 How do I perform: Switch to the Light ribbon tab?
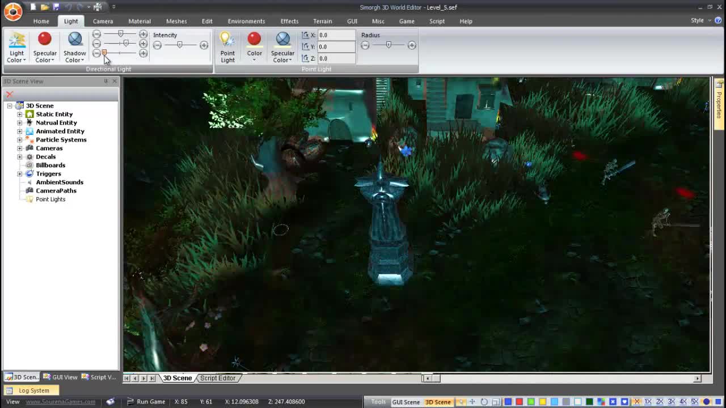pos(70,21)
